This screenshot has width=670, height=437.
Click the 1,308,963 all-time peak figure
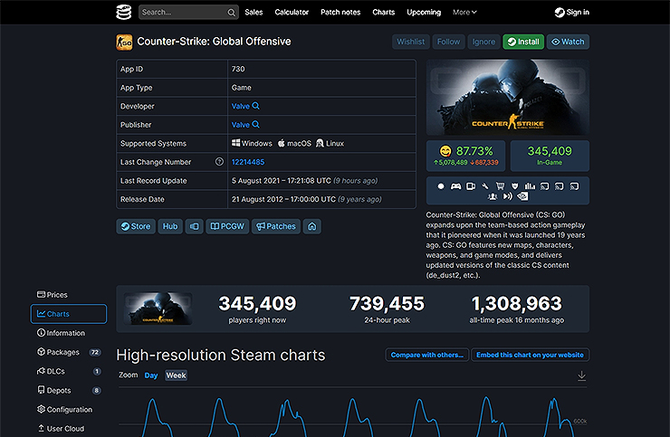tap(517, 304)
